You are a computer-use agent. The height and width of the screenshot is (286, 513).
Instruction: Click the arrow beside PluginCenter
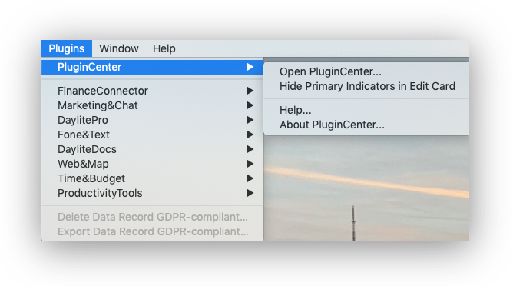click(250, 67)
